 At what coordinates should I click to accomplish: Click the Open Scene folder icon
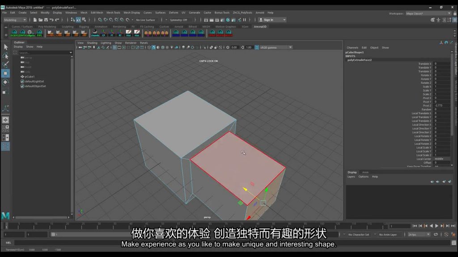(x=41, y=20)
